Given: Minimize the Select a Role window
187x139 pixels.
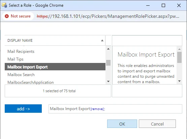Looking at the screenshot, I should (x=148, y=5).
